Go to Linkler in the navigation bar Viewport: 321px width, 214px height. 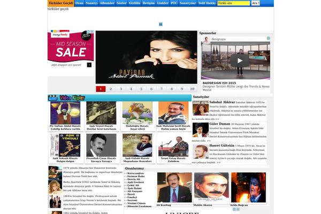[x=163, y=3]
